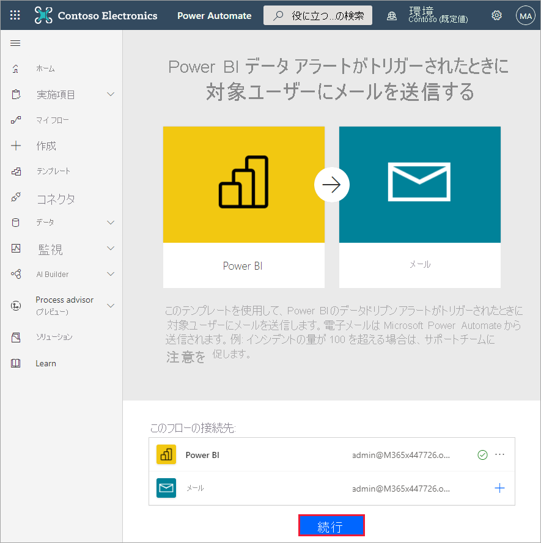Click the green checkmark on Power BI connection
Viewport: 541px width, 543px height.
click(x=482, y=454)
